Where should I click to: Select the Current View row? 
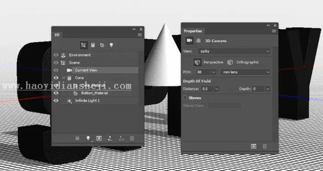click(x=99, y=70)
